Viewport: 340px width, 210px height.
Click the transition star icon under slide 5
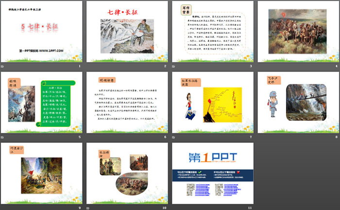click(x=4, y=137)
